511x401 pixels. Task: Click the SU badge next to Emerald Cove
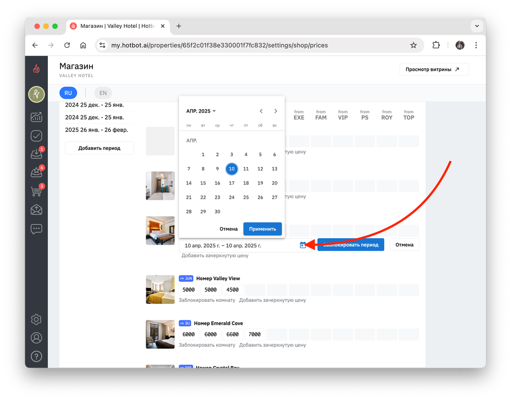tap(185, 323)
